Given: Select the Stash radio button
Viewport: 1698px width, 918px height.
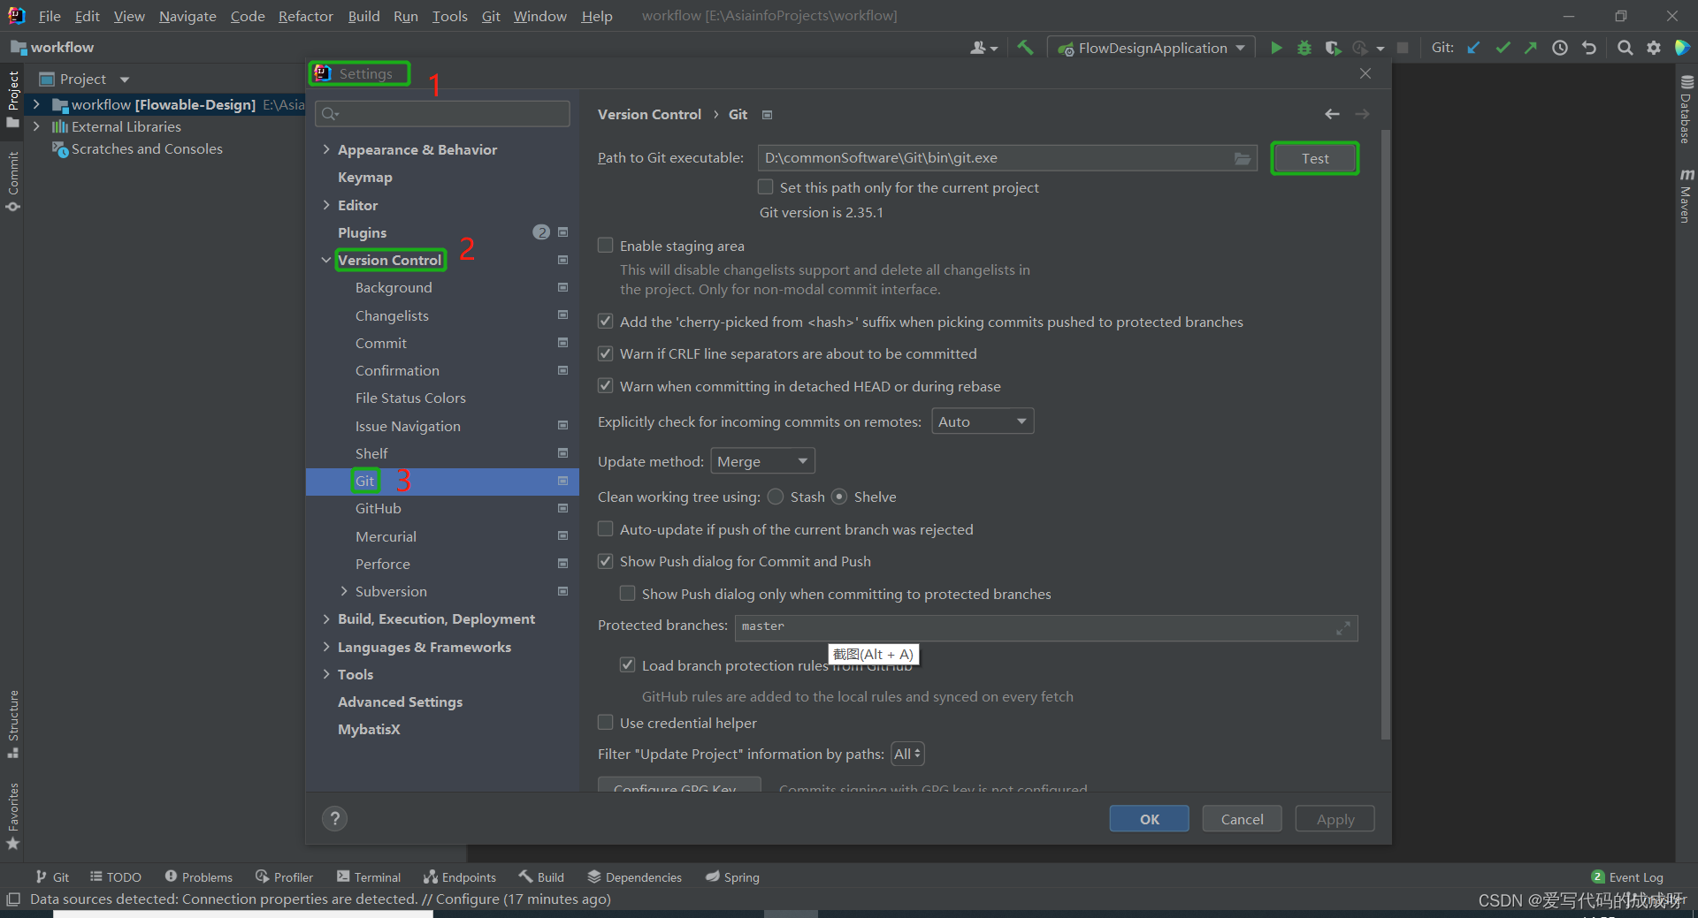Looking at the screenshot, I should tap(776, 497).
